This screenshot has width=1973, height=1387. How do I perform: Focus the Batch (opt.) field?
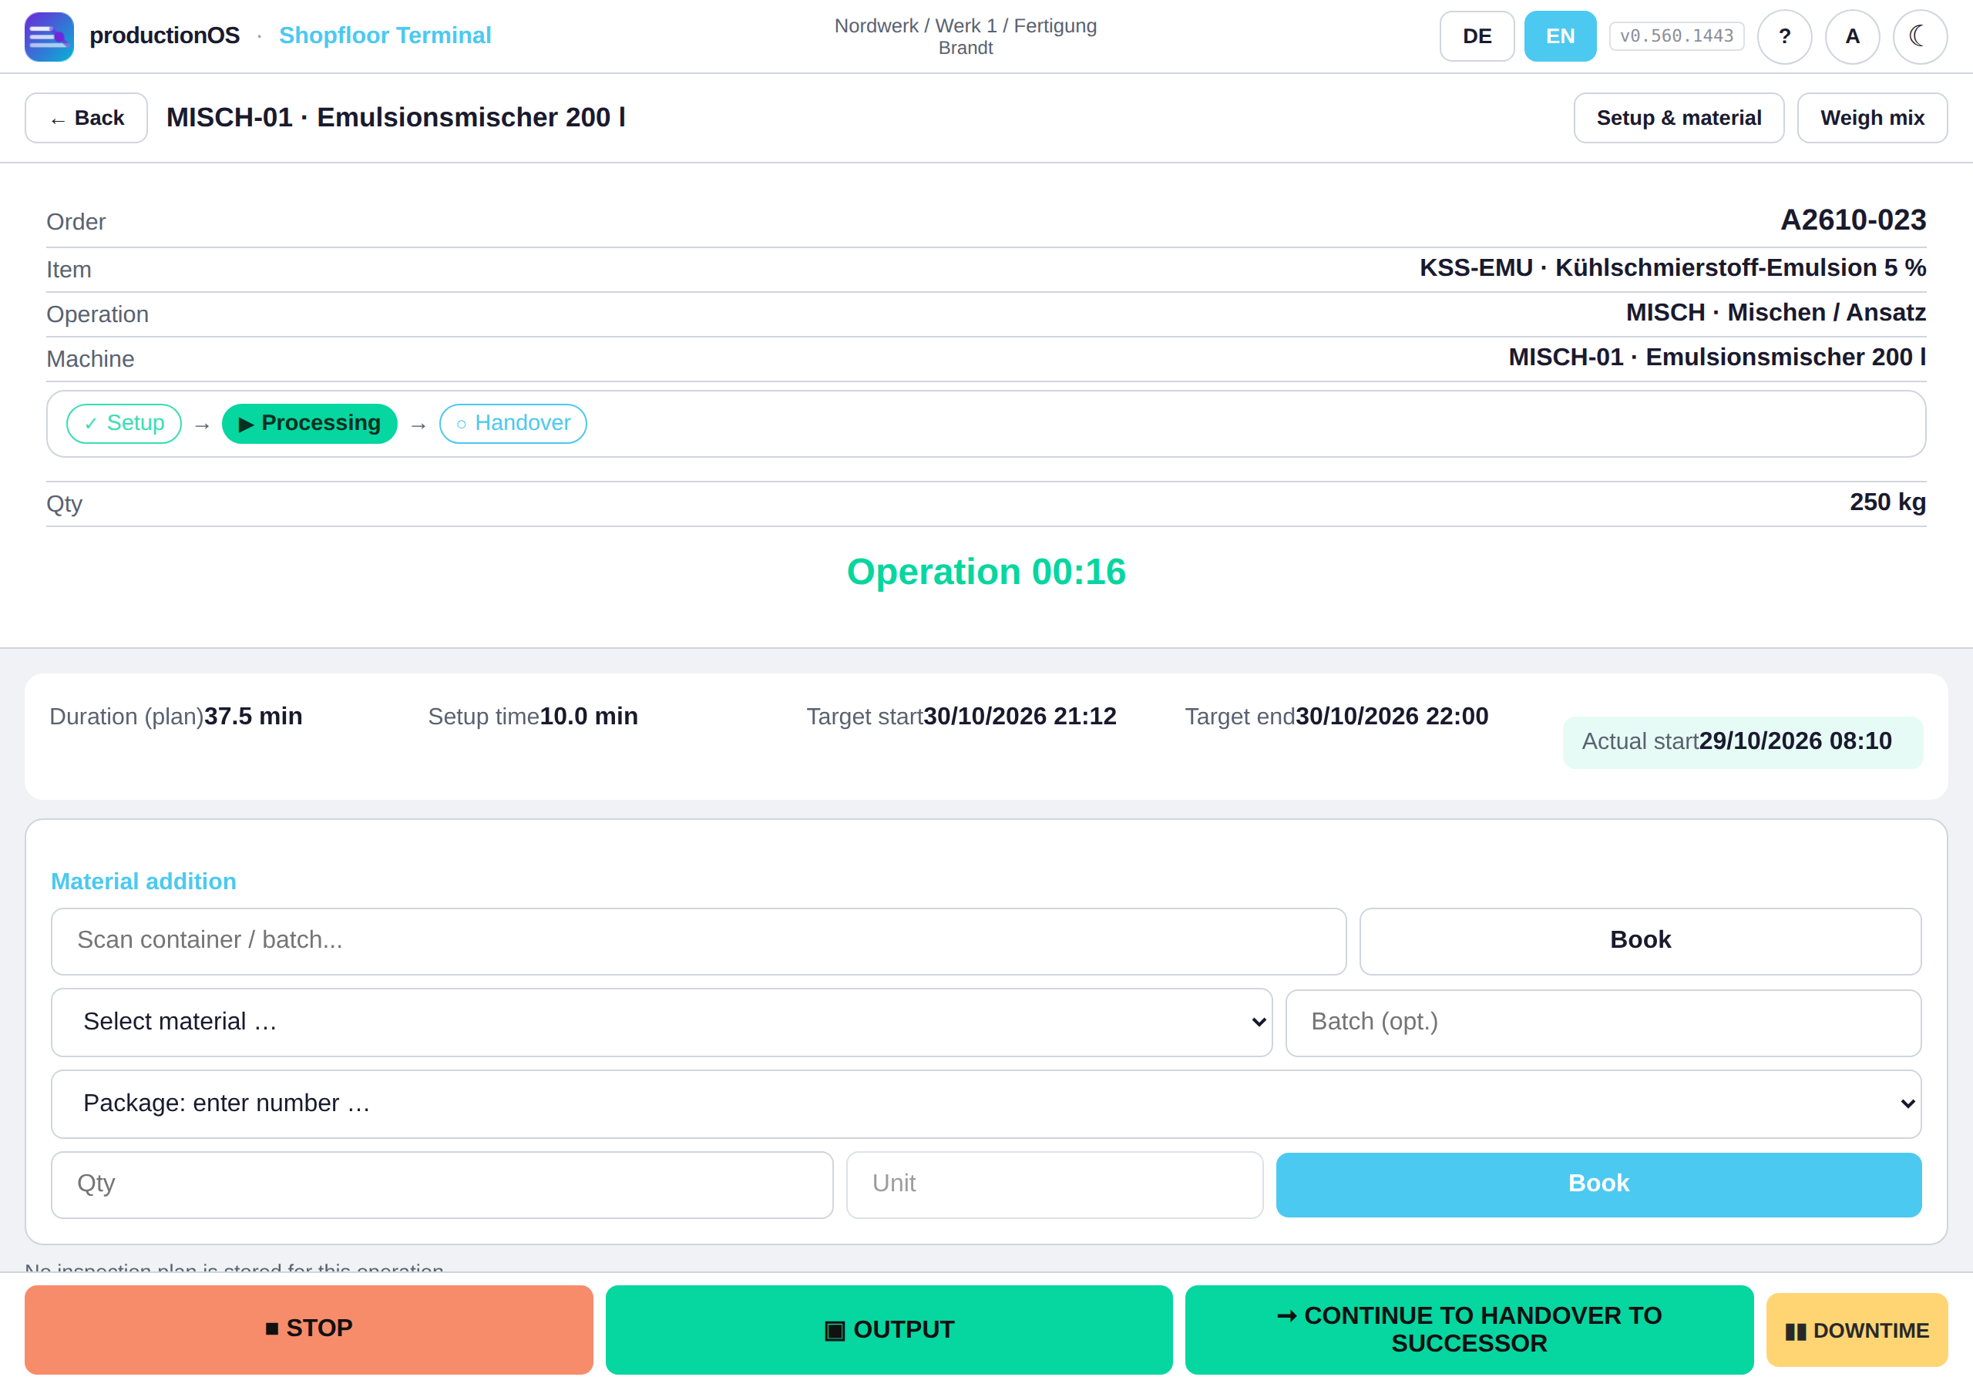[x=1602, y=1023]
